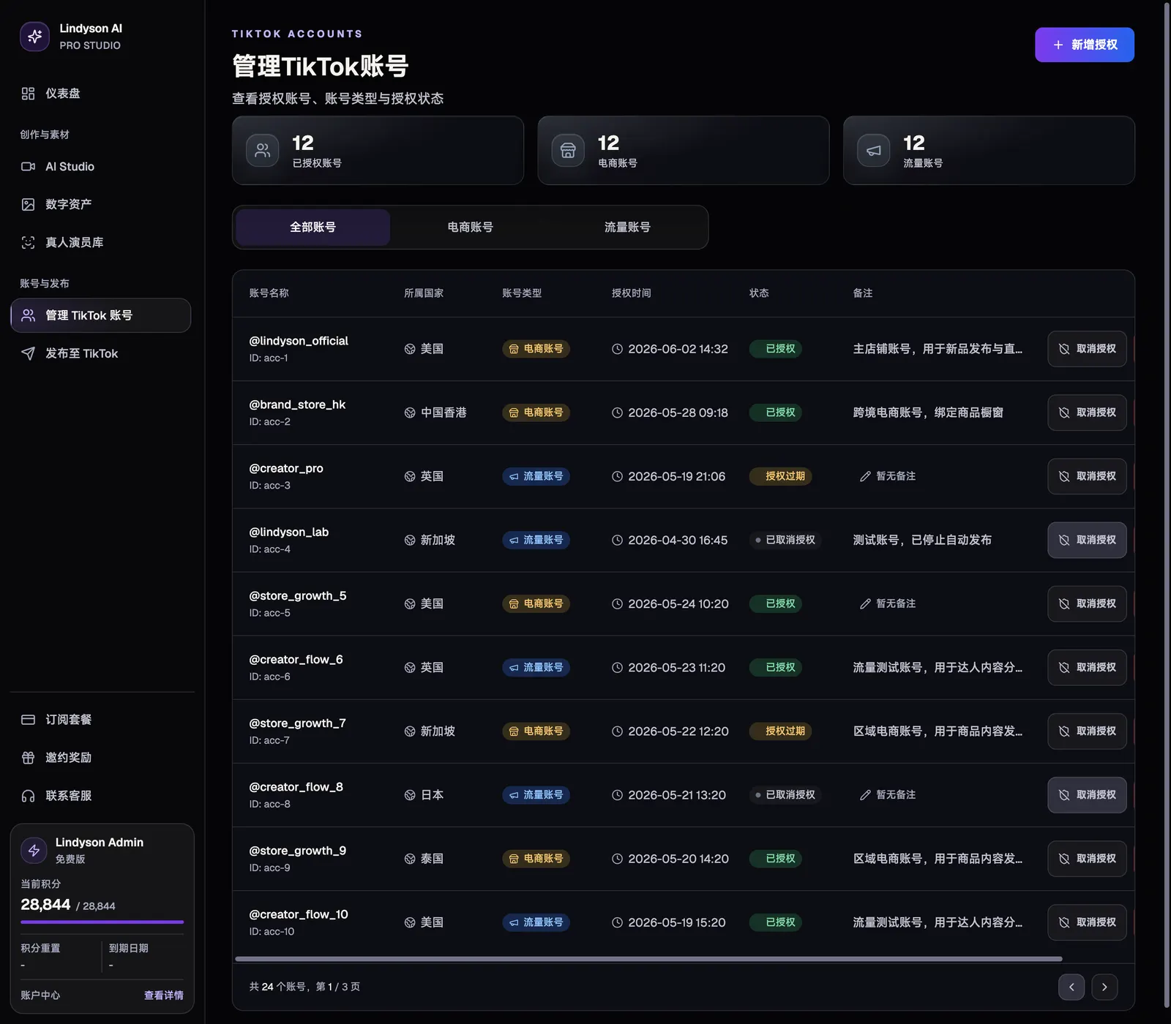
Task: Open the 仪表盘 dashboard menu item
Action: [x=101, y=94]
